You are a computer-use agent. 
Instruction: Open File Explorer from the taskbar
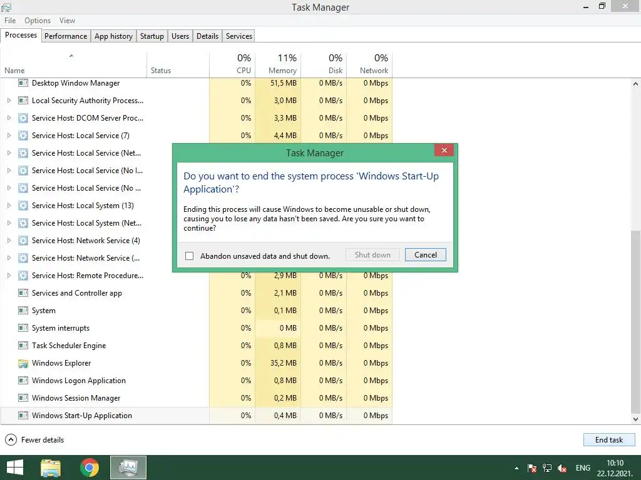click(51, 467)
